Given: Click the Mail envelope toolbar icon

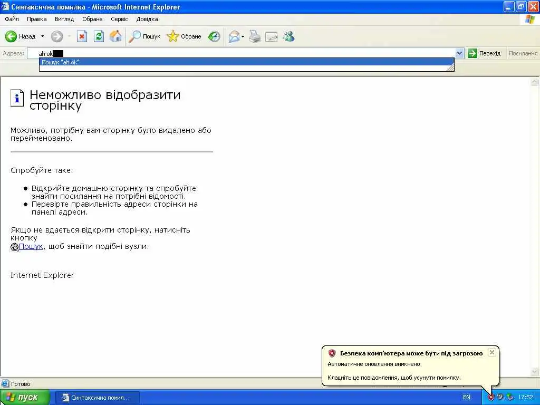Looking at the screenshot, I should point(234,36).
